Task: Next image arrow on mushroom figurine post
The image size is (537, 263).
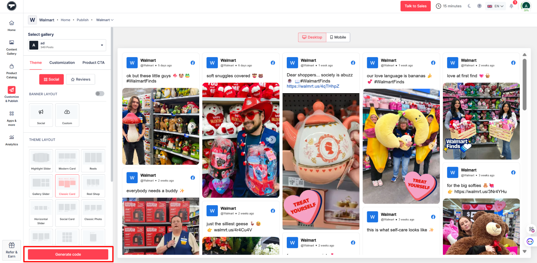Action: pyautogui.click(x=192, y=126)
